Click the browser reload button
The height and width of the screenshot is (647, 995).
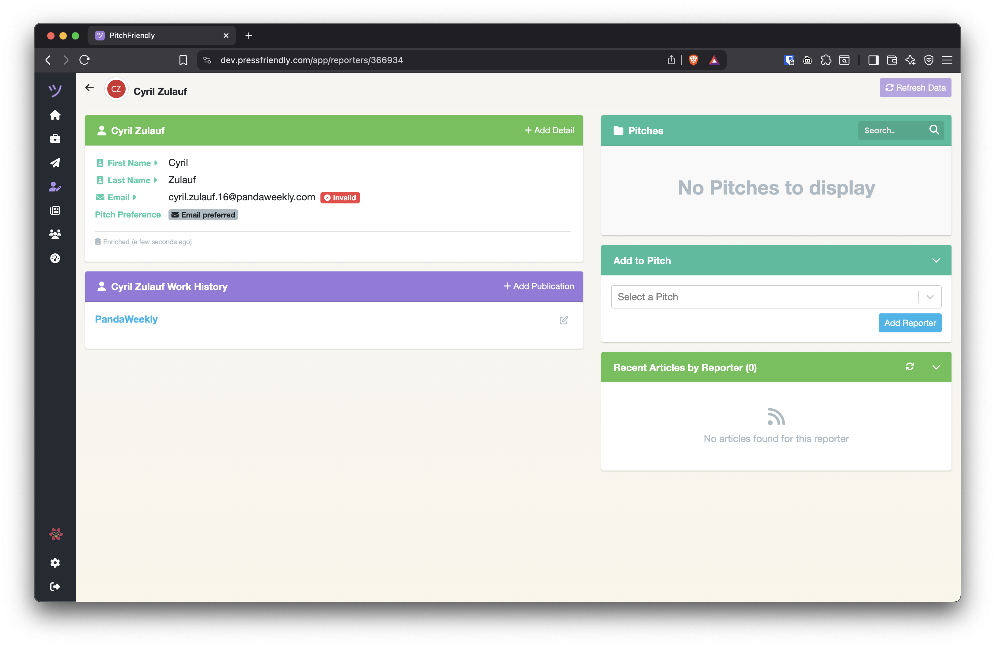click(85, 60)
